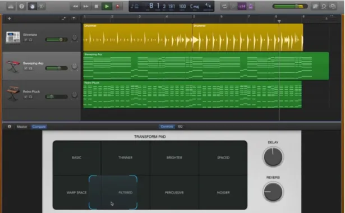Adjust the Retro Pluck volume slider
This screenshot has height=213, width=345.
point(56,96)
